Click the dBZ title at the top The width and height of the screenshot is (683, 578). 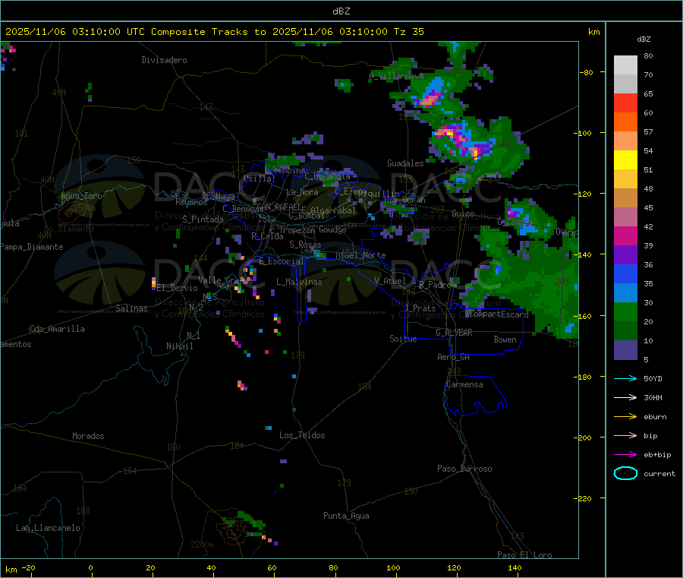coord(341,11)
